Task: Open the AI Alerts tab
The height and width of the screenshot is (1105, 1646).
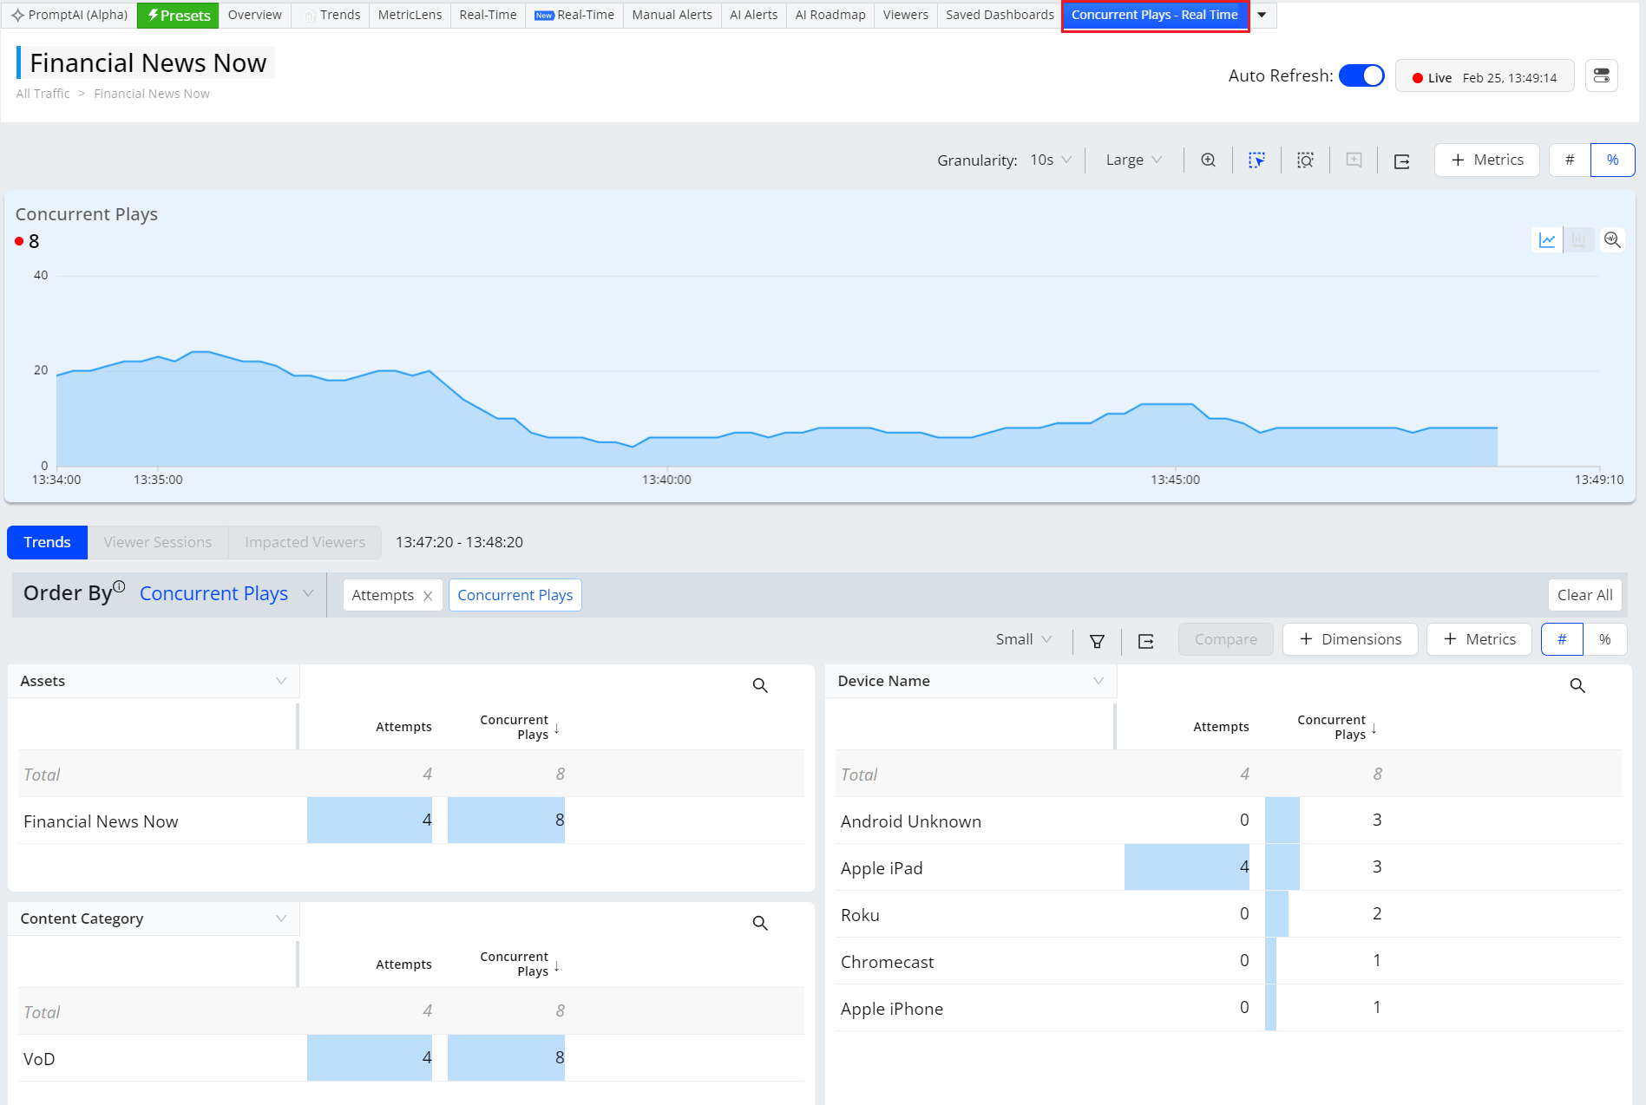Action: pyautogui.click(x=753, y=15)
